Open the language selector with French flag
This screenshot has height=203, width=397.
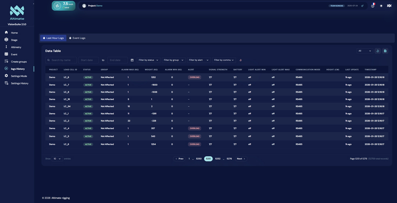(x=373, y=6)
